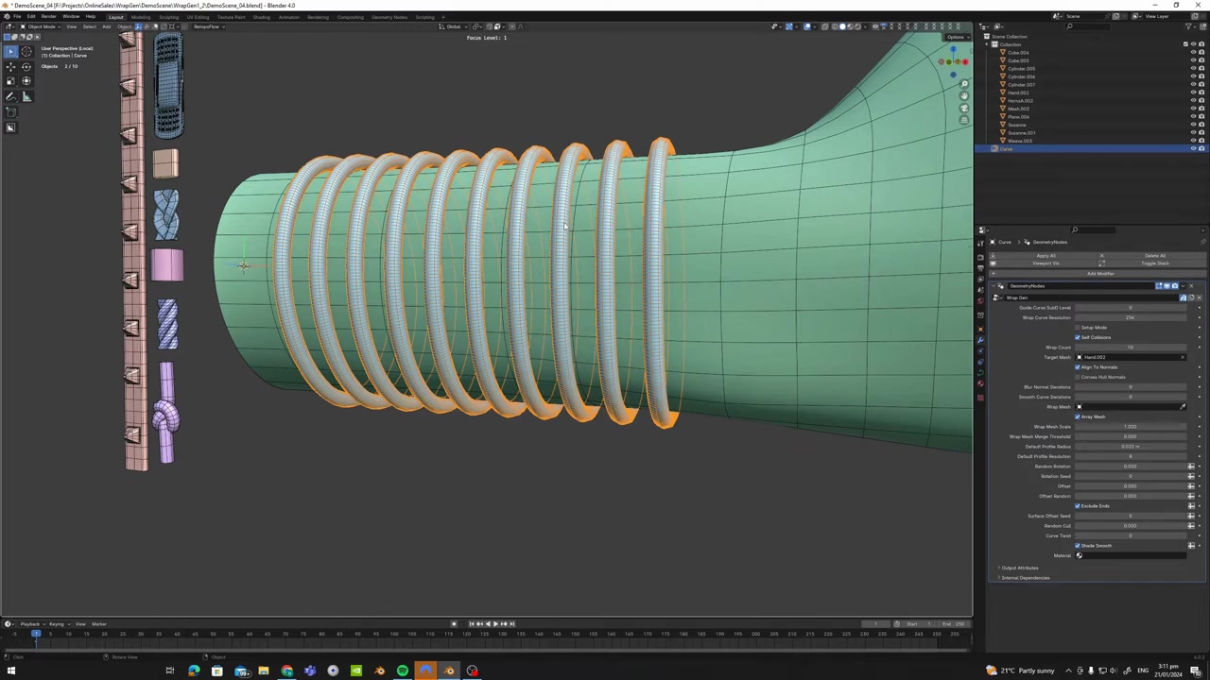Open the Render menu
1210x680 pixels.
pyautogui.click(x=49, y=17)
